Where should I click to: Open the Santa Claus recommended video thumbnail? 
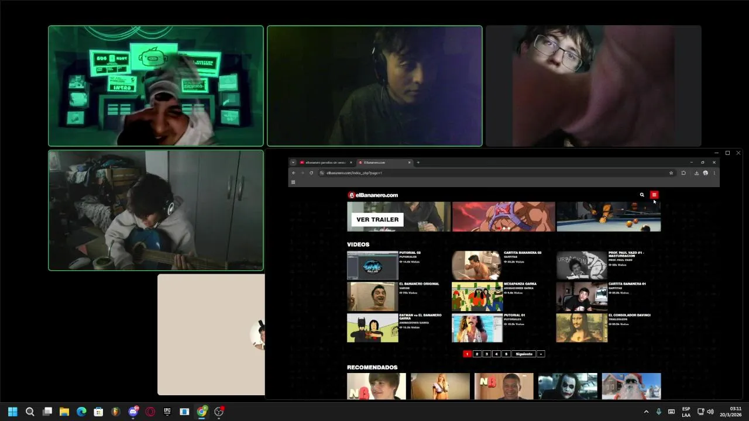631,386
